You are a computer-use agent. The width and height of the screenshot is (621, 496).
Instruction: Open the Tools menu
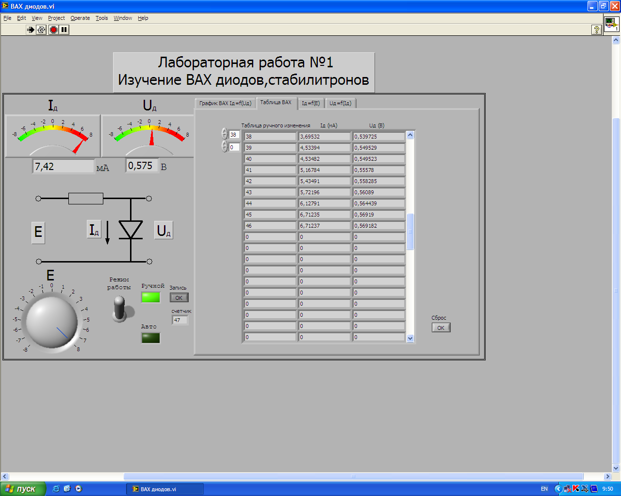point(101,18)
